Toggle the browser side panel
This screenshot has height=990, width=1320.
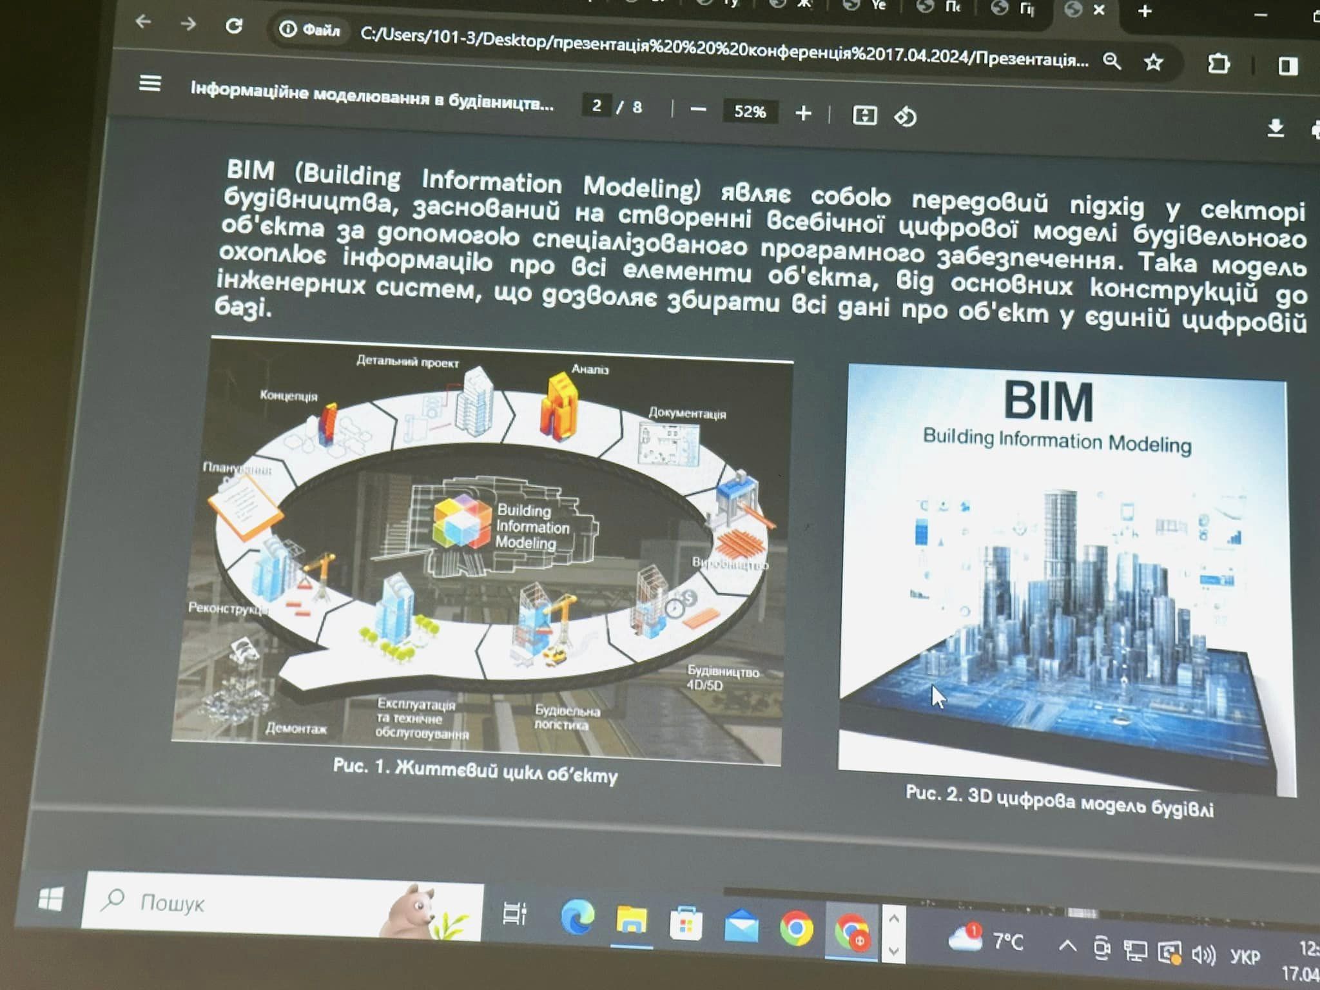click(1288, 66)
